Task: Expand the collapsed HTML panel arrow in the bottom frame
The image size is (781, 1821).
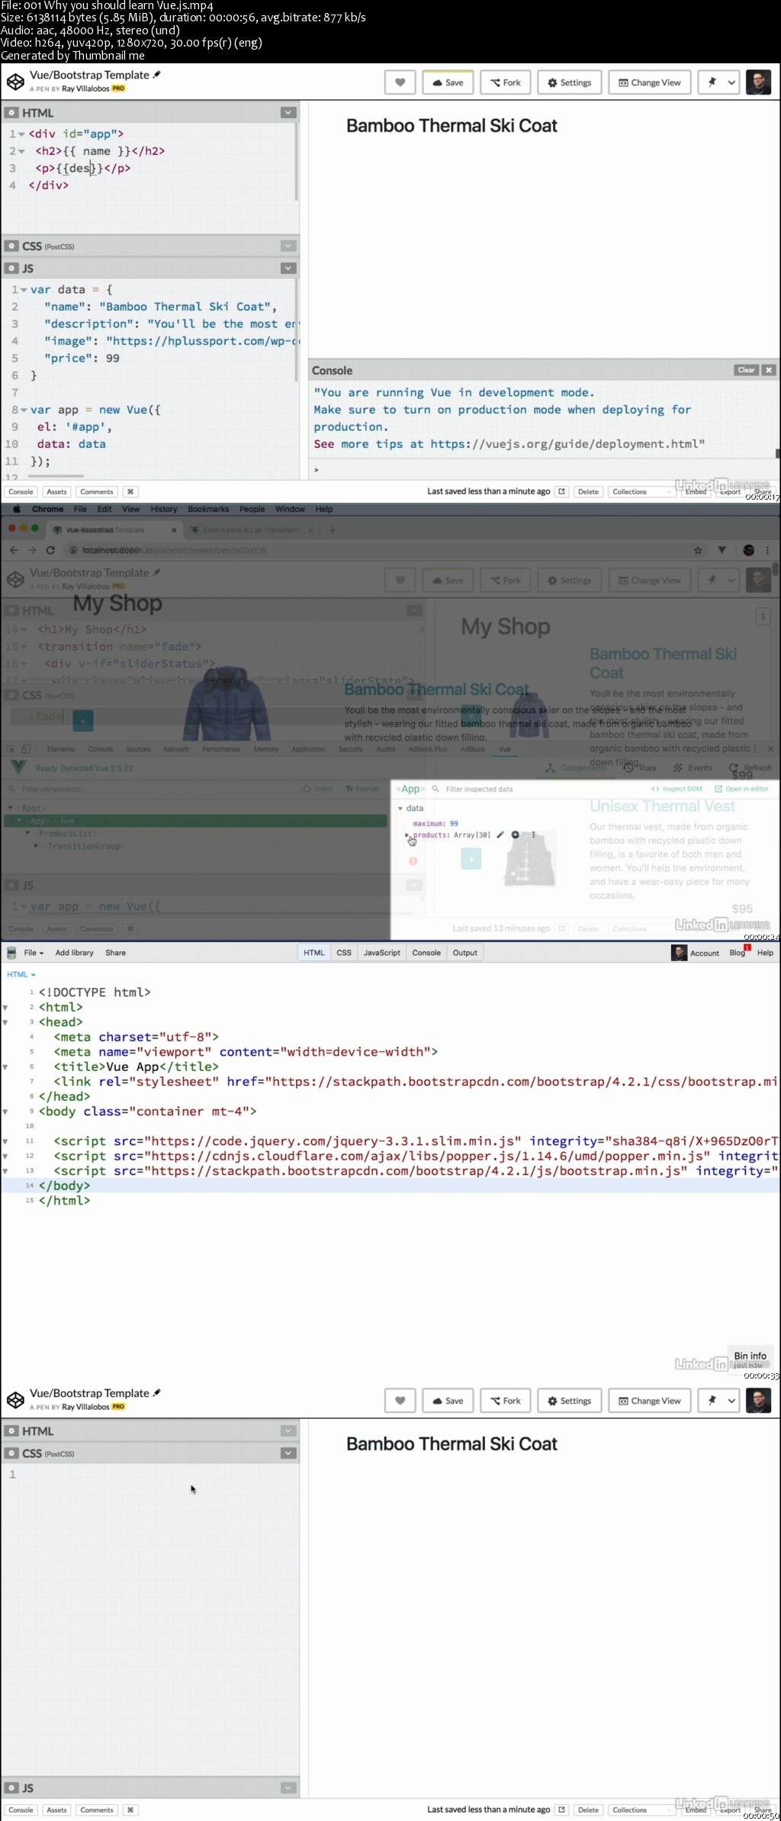Action: [x=288, y=1431]
